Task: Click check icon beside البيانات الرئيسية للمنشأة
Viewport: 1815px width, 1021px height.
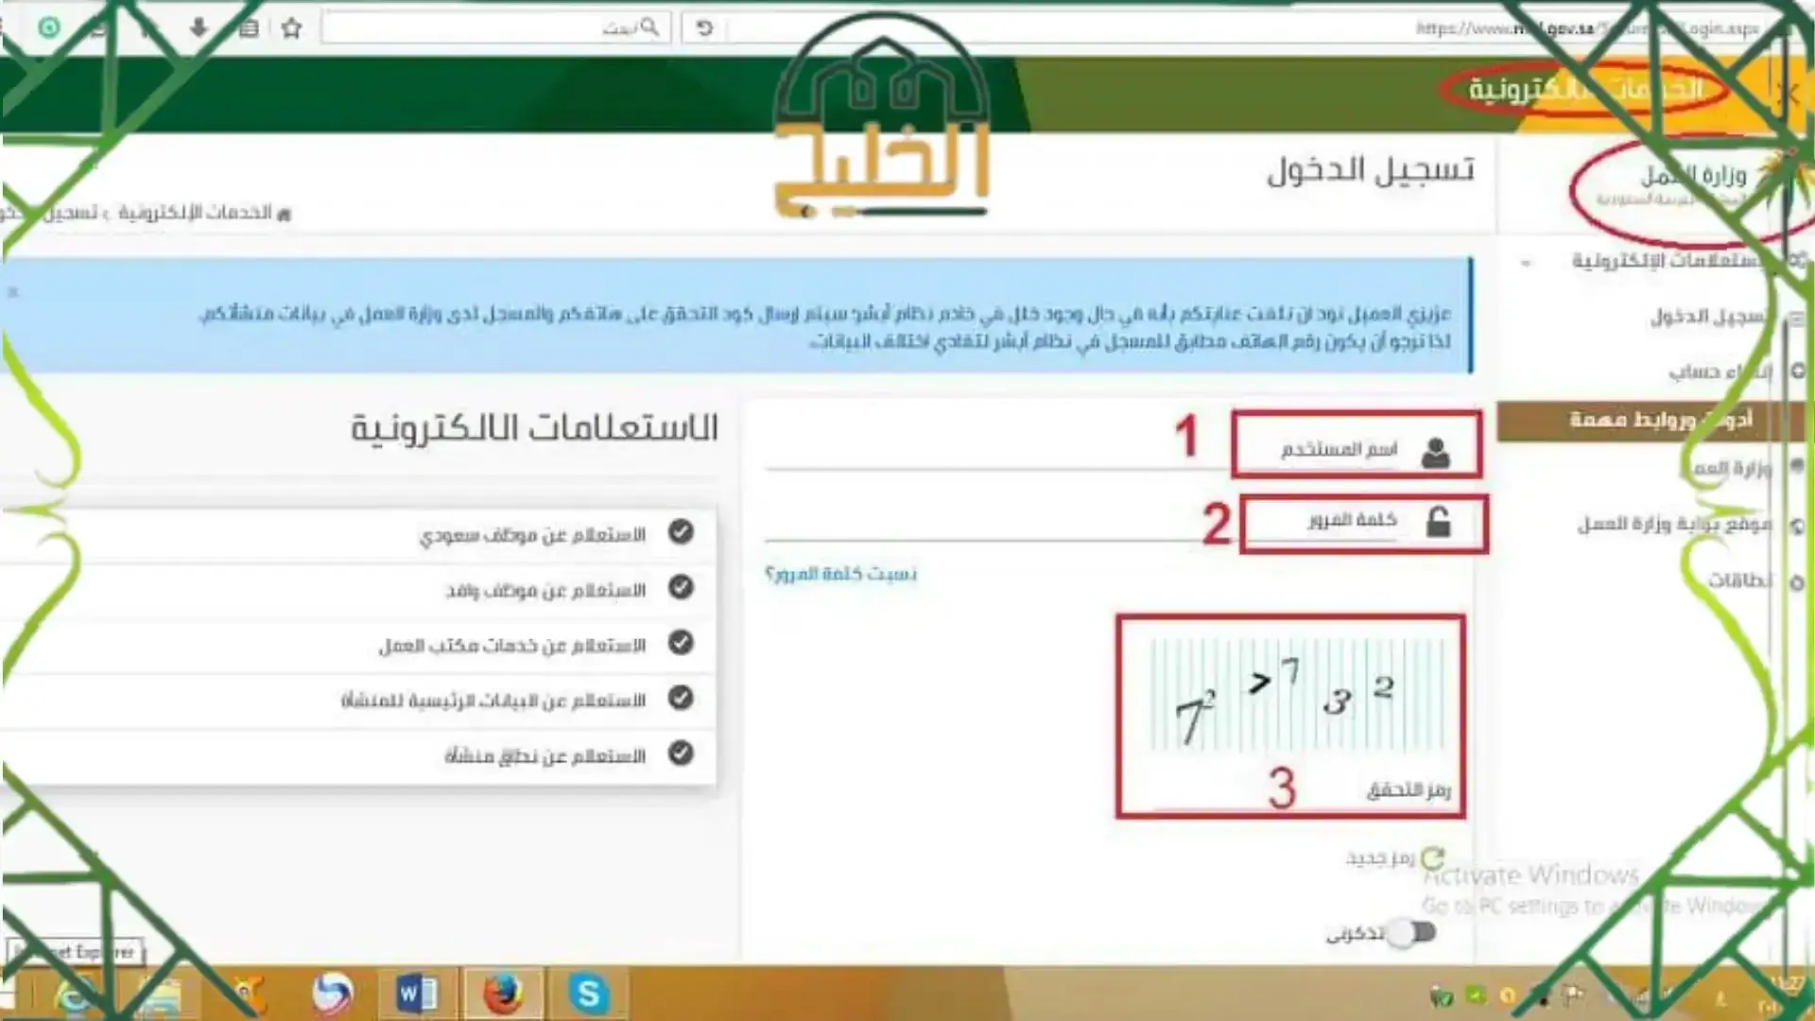Action: 681,698
